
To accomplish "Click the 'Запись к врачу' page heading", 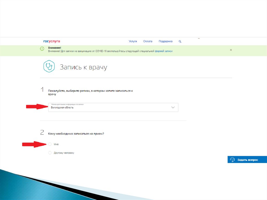I will coord(83,67).
